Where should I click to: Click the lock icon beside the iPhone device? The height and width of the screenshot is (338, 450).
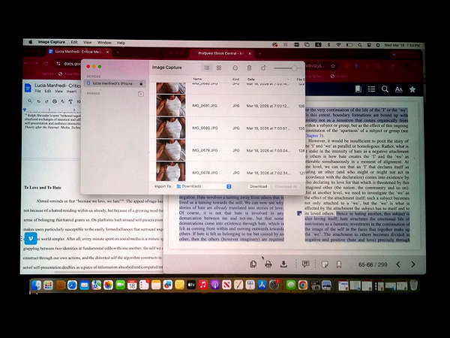tap(141, 83)
